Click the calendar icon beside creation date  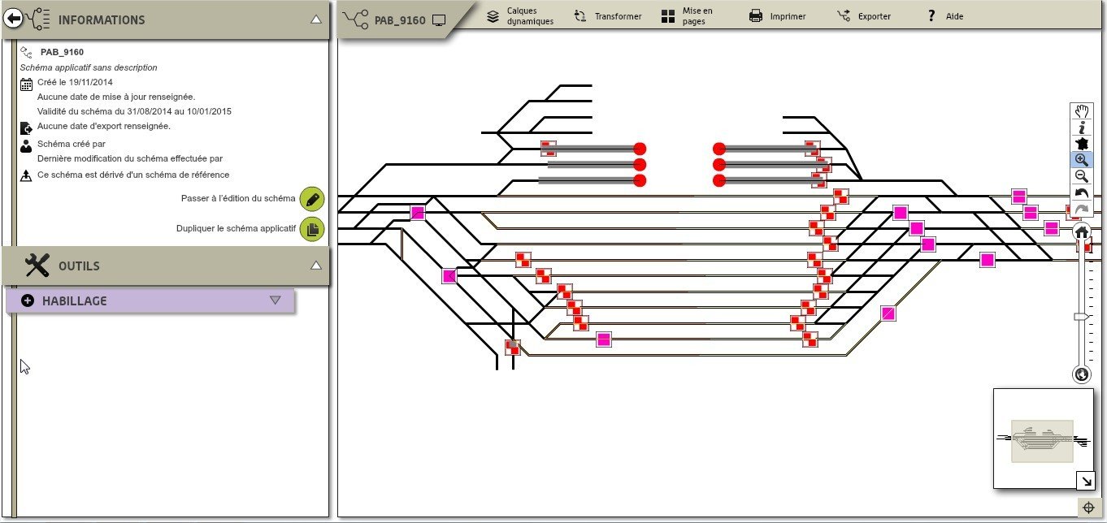[x=26, y=83]
